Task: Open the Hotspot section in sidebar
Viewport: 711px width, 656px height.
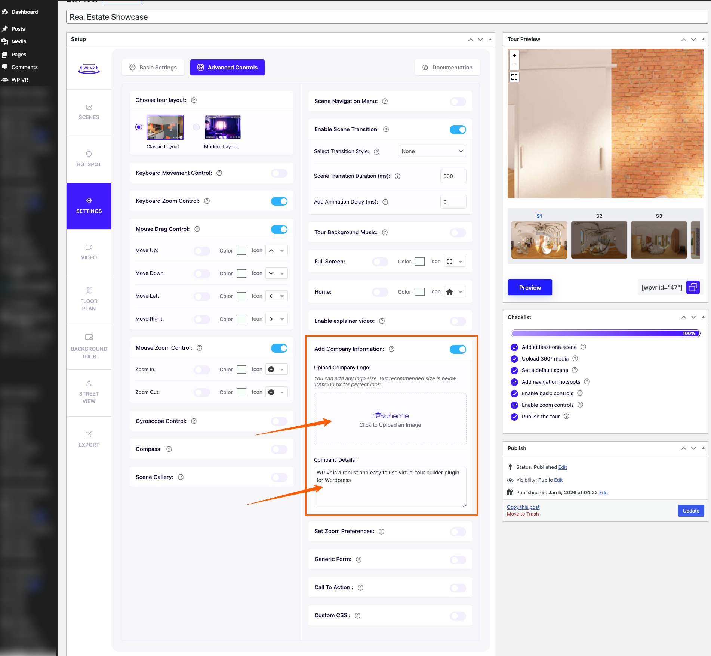Action: click(89, 159)
